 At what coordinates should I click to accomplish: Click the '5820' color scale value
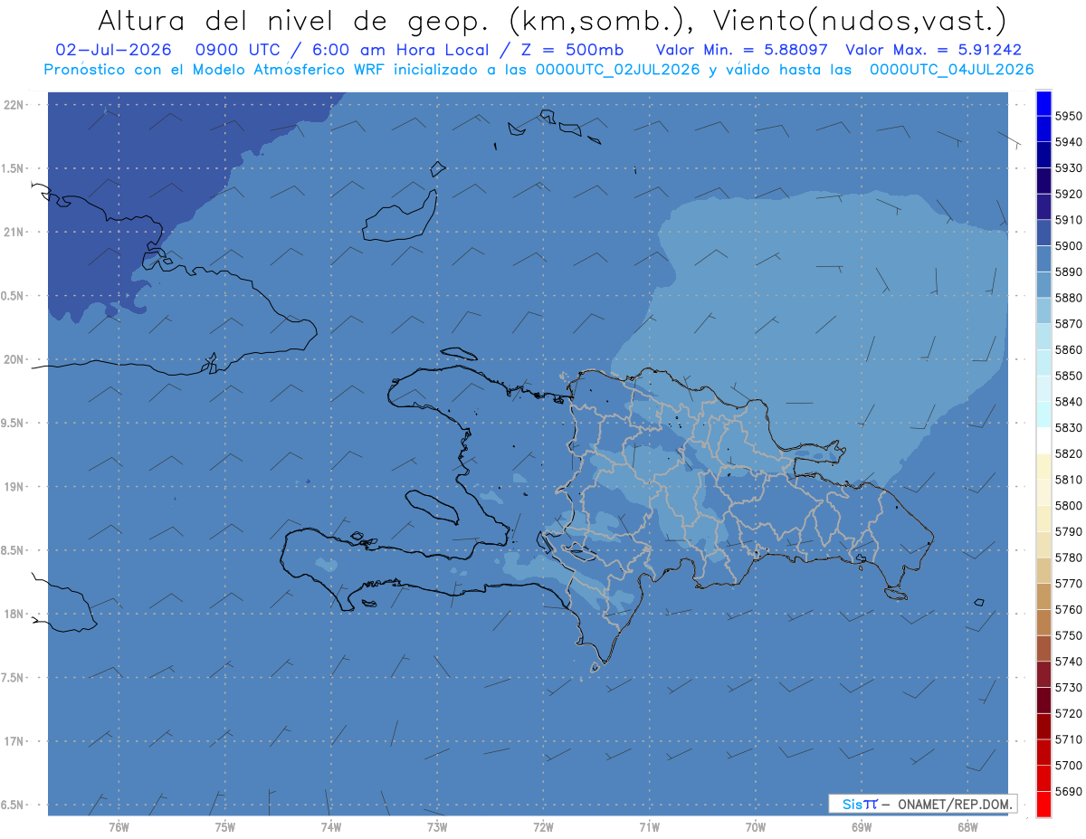[1068, 453]
